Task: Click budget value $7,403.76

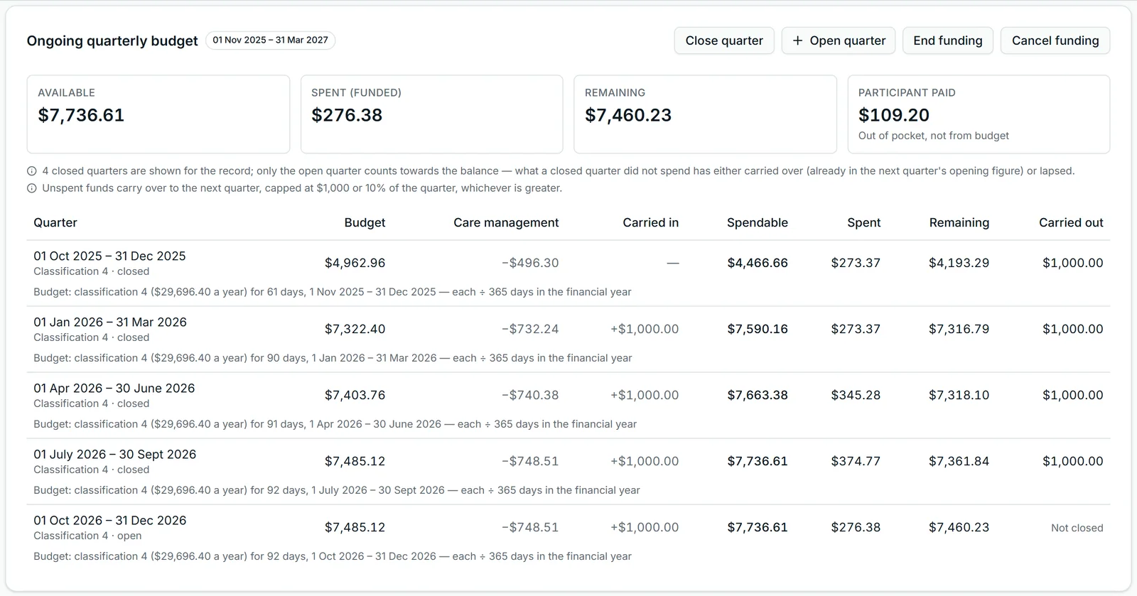Action: point(355,395)
